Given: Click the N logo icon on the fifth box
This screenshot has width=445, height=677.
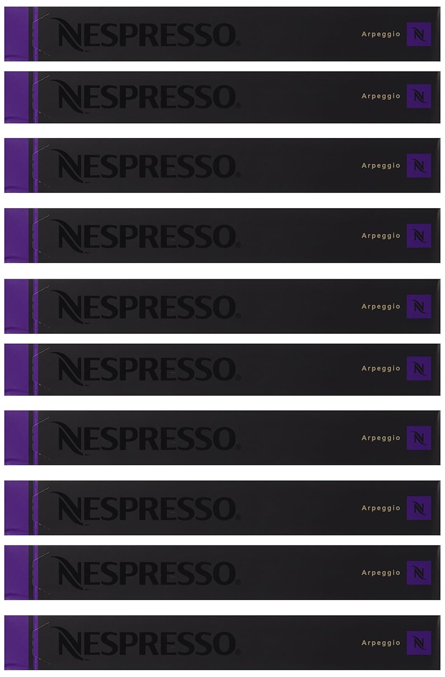Looking at the screenshot, I should click(419, 306).
